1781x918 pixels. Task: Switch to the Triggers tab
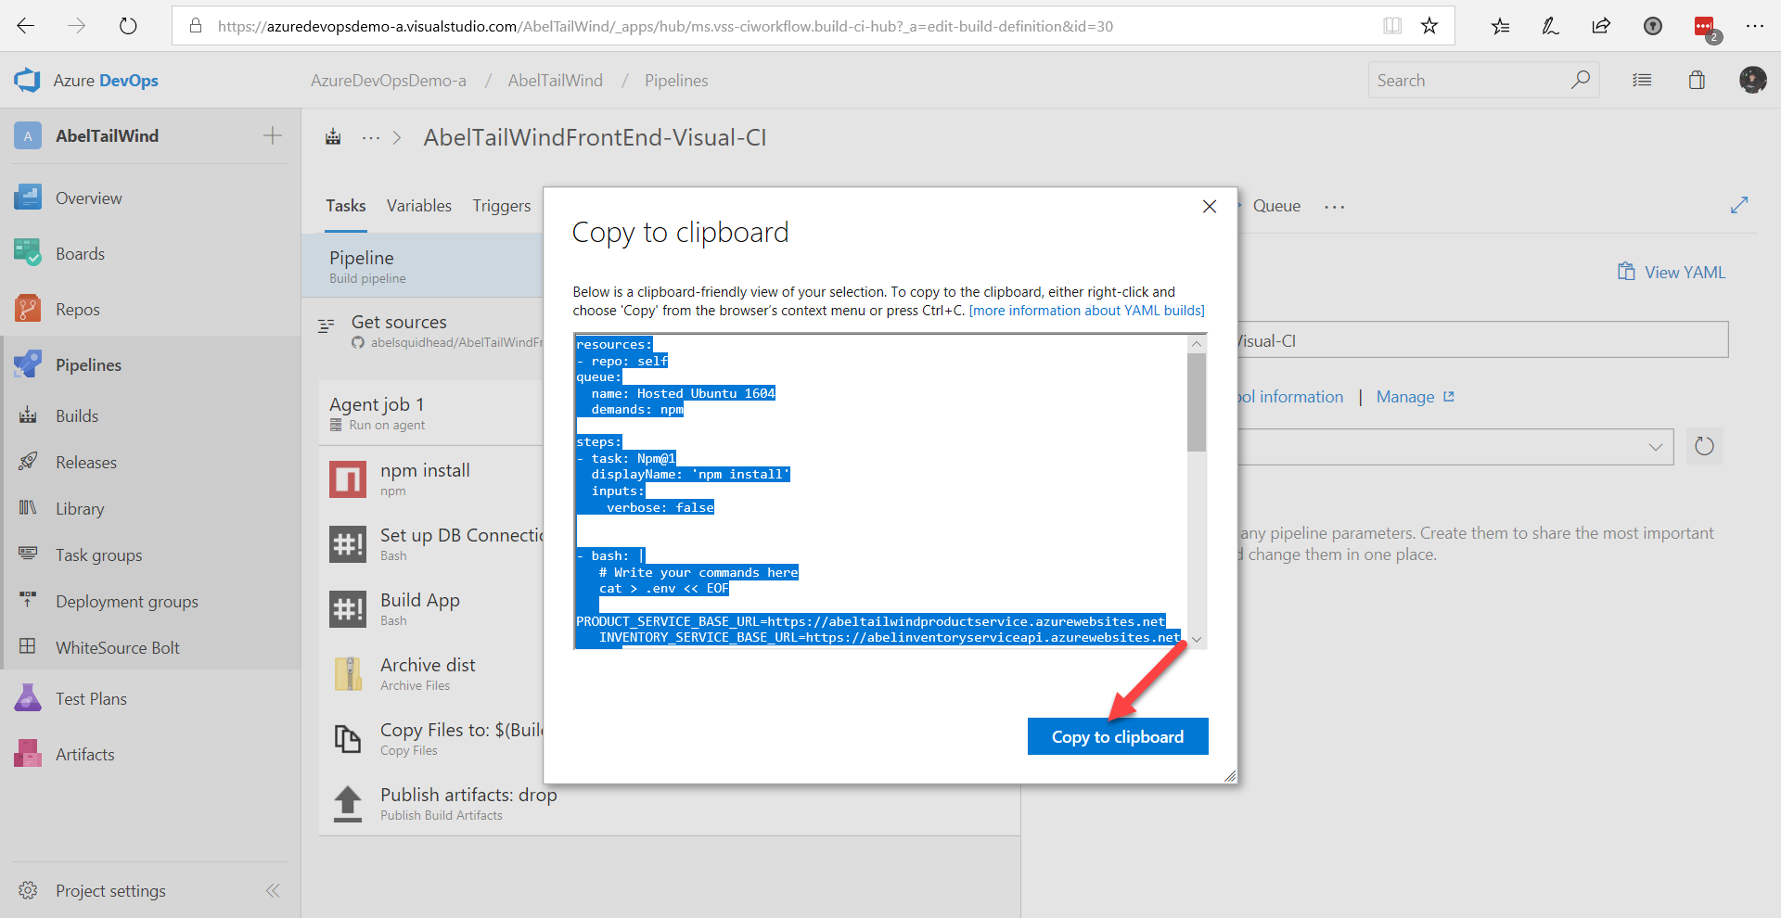point(502,206)
